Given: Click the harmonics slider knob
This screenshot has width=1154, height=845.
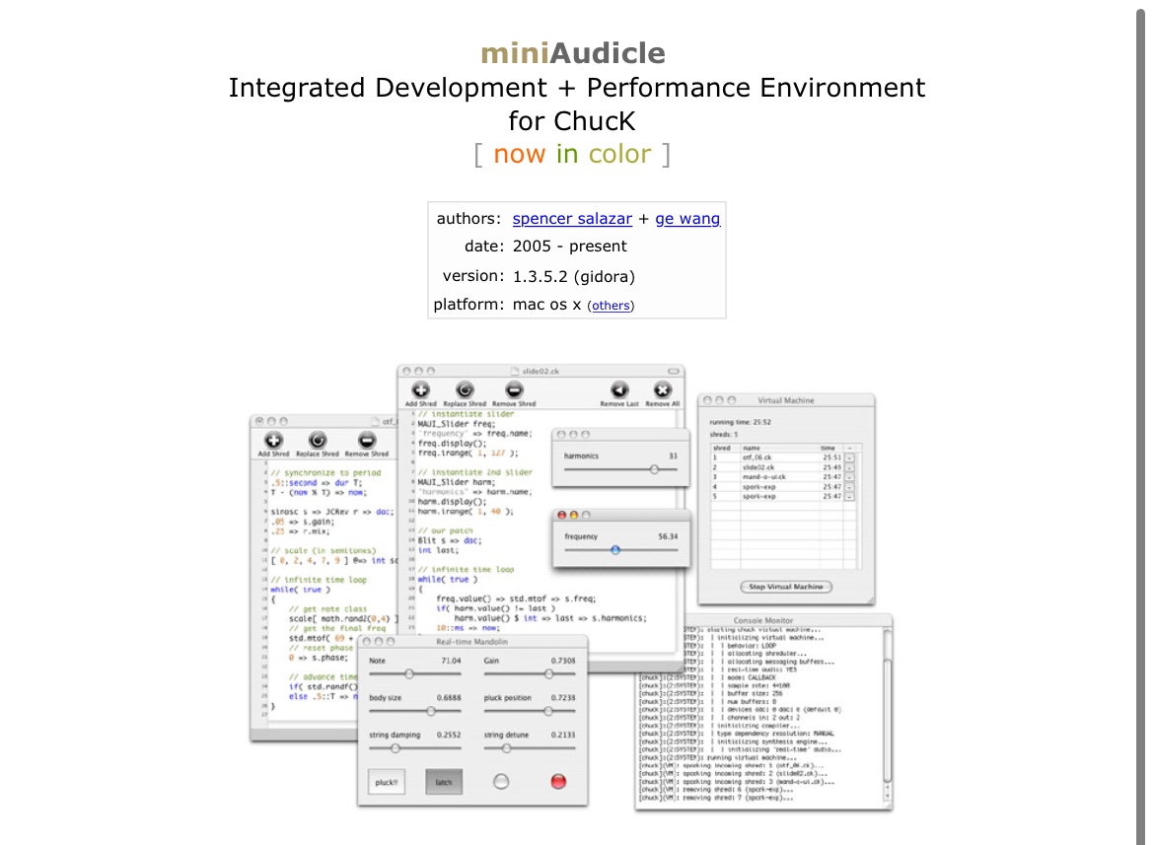Looking at the screenshot, I should (x=654, y=469).
